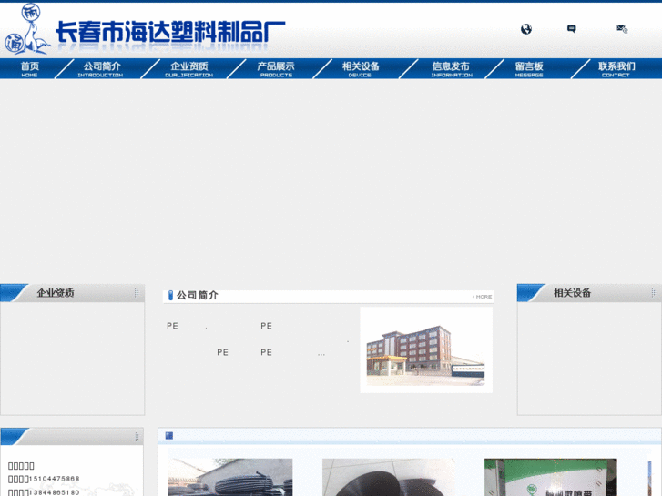Click phone number 13844865180
Image resolution: width=662 pixels, height=496 pixels.
(54, 492)
